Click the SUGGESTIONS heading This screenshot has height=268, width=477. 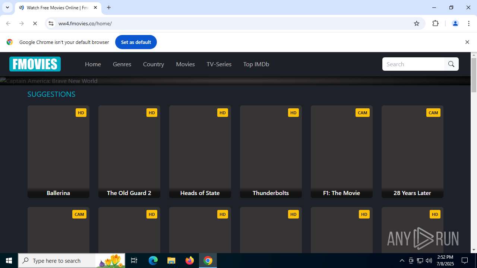51,94
